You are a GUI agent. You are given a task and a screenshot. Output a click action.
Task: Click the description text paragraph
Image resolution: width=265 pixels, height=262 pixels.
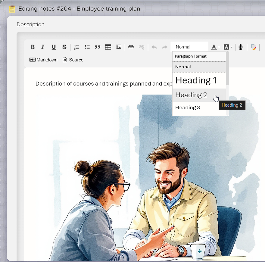pos(104,84)
